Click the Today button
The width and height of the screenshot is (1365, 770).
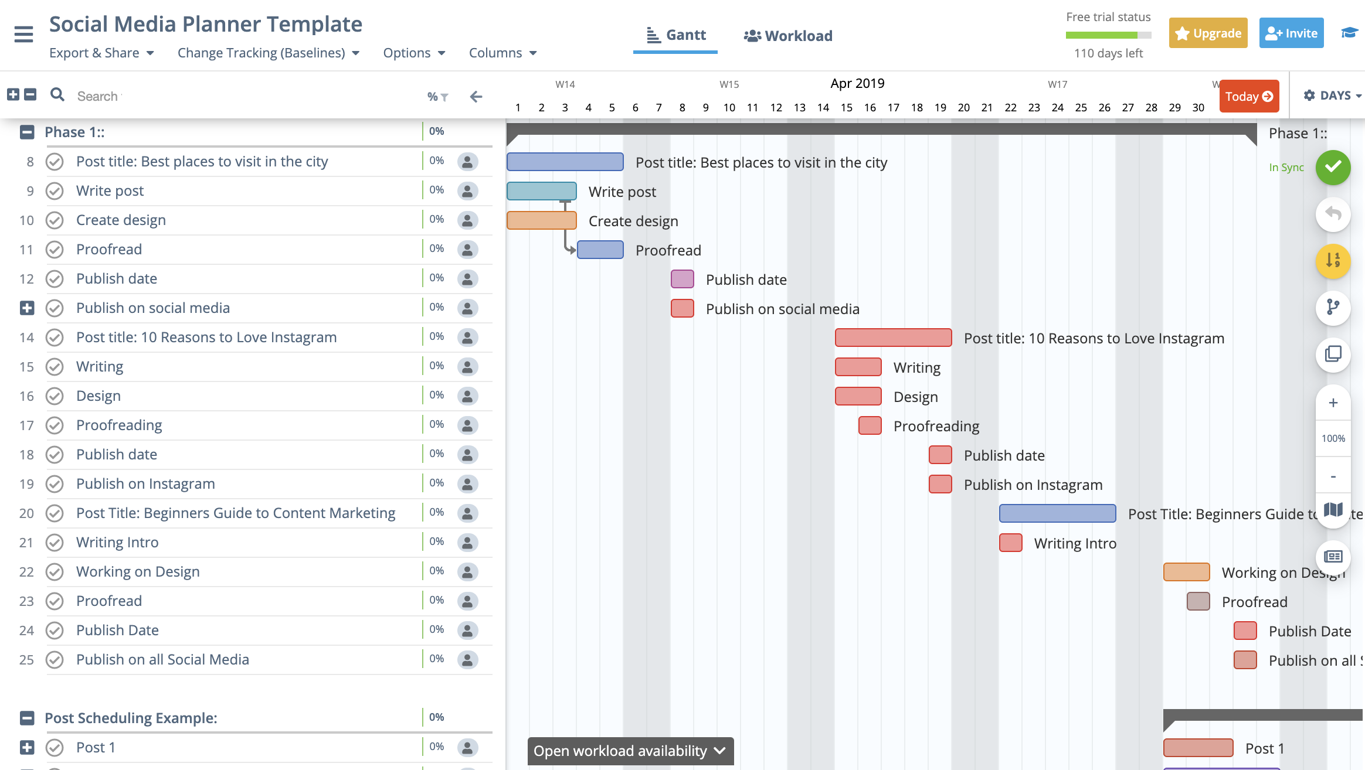click(1249, 97)
